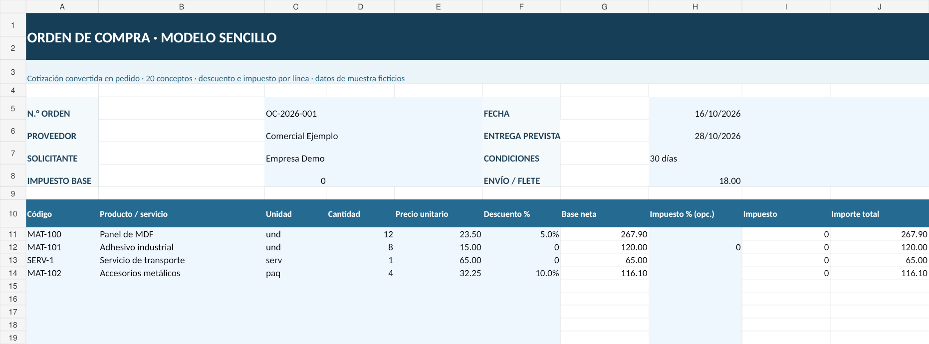Select the 'N.º ORDEN' label cell
The height and width of the screenshot is (344, 929).
point(62,108)
